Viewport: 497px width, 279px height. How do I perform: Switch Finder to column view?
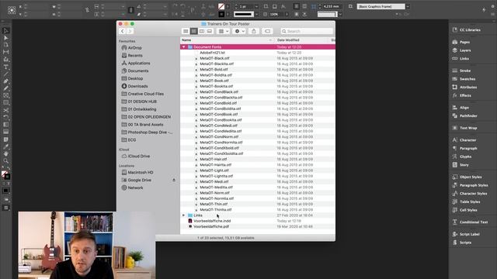tap(202, 31)
